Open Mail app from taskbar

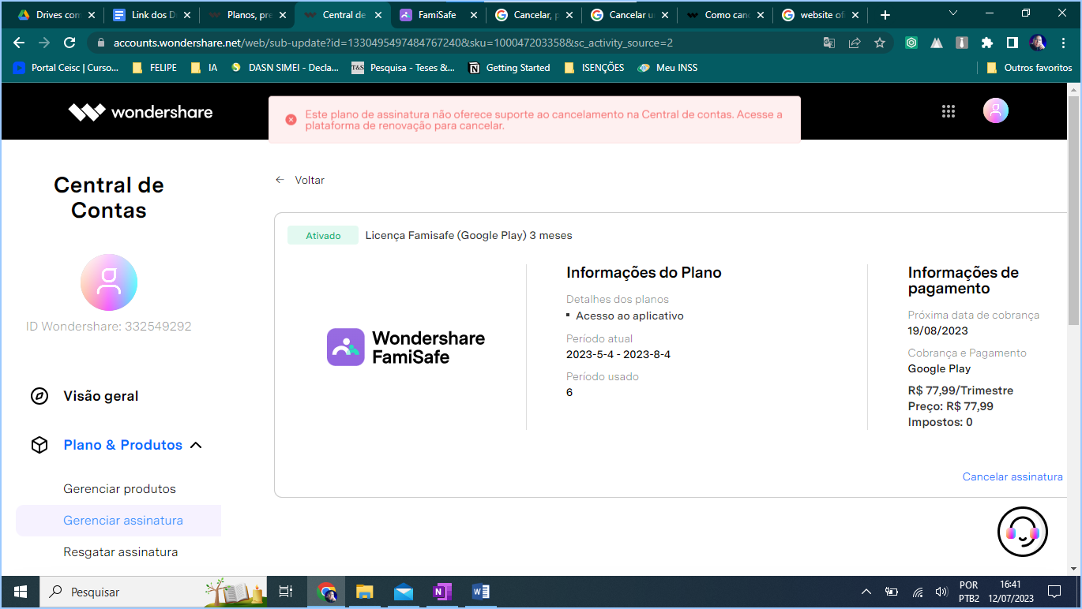pyautogui.click(x=403, y=592)
